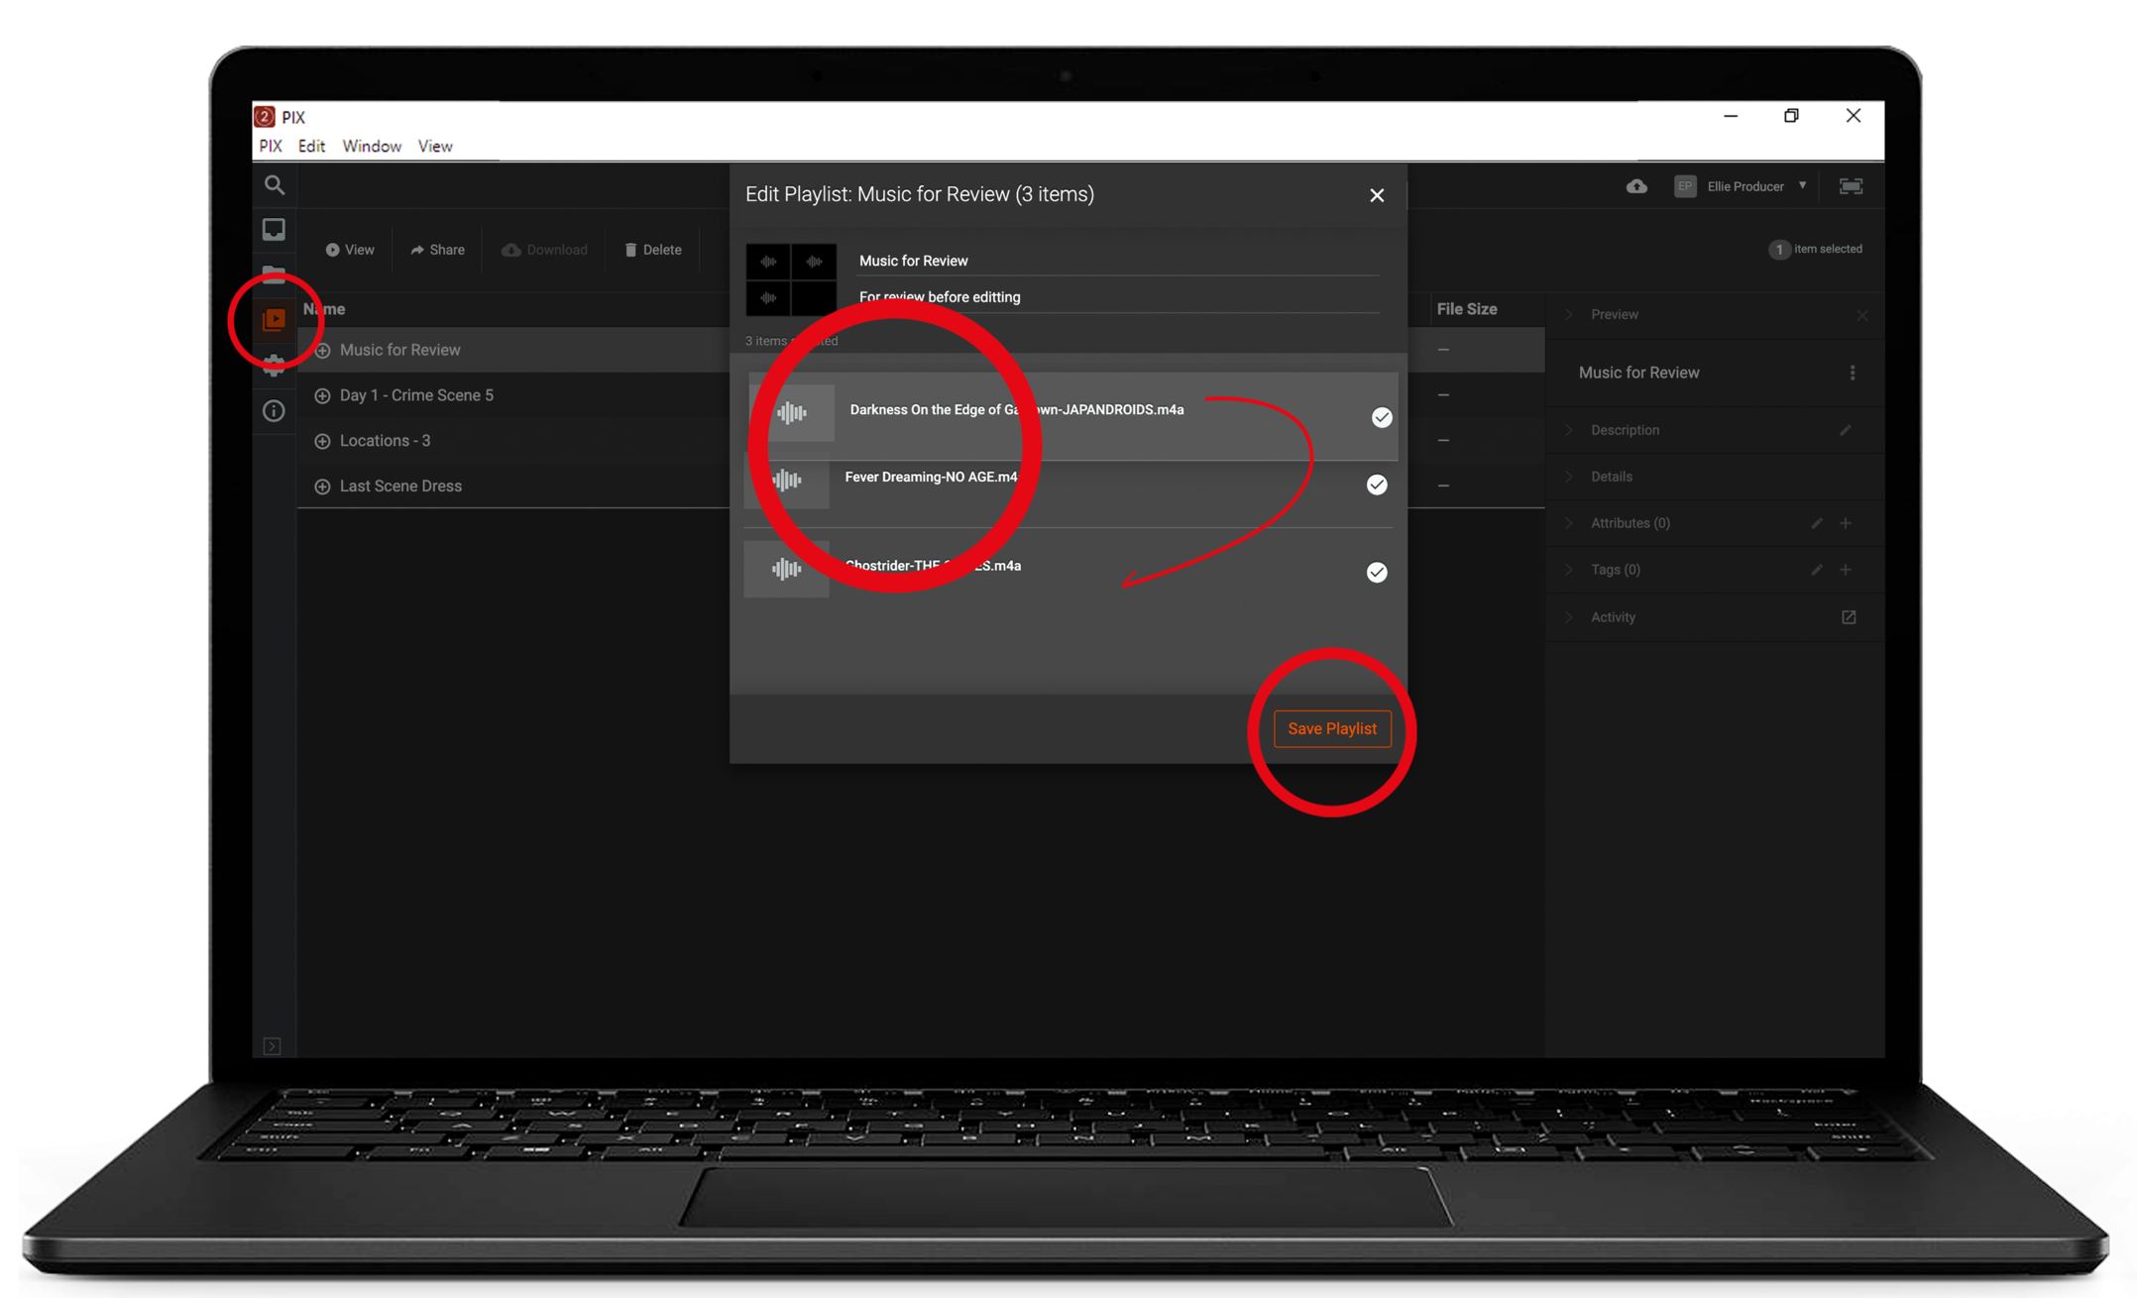
Task: Expand the Day 1 - Crime Scene 5 playlist
Action: 323,395
